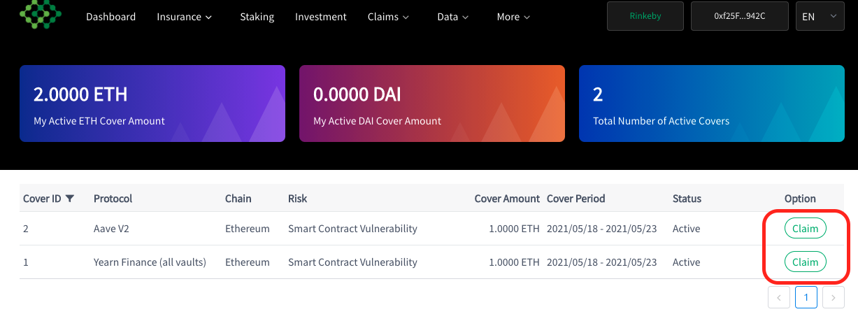Open the Insurance dropdown menu
Screen dimensions: 858x314
[x=185, y=17]
